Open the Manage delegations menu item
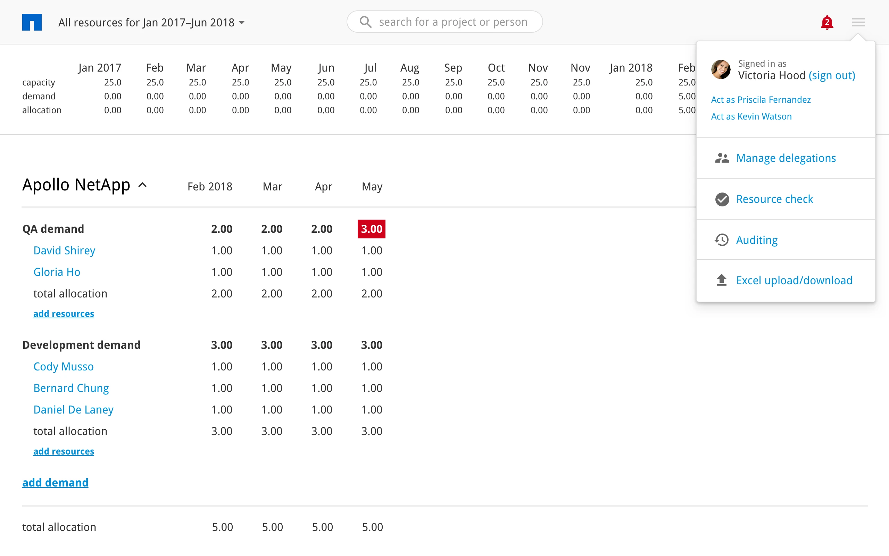The height and width of the screenshot is (556, 889). (x=786, y=158)
